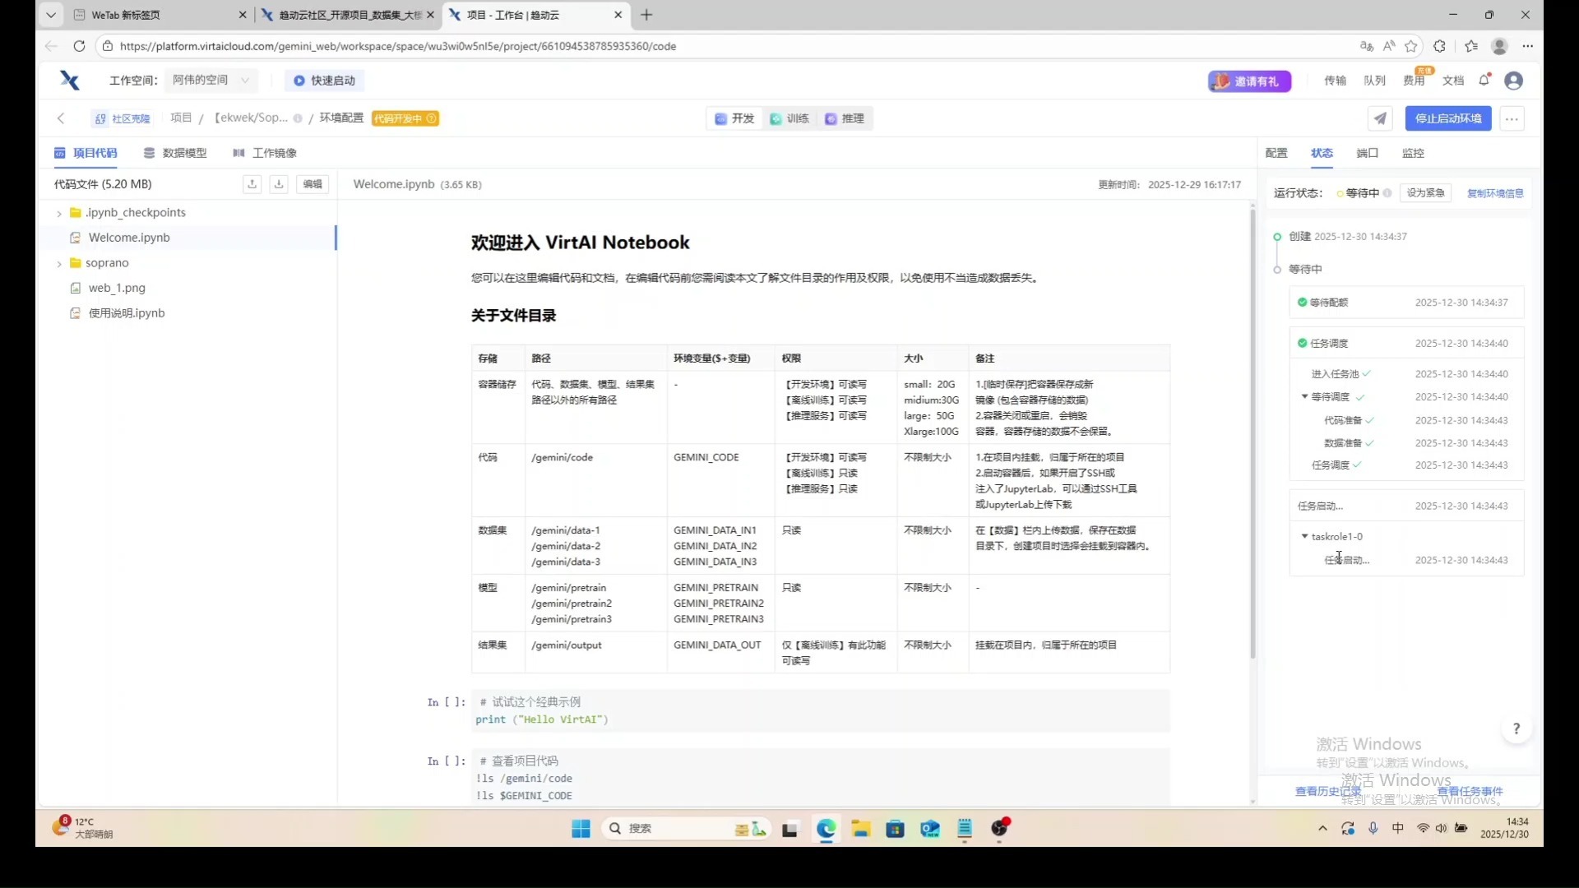Click the volume tray icon
Image resolution: width=1579 pixels, height=888 pixels.
[x=1441, y=829]
